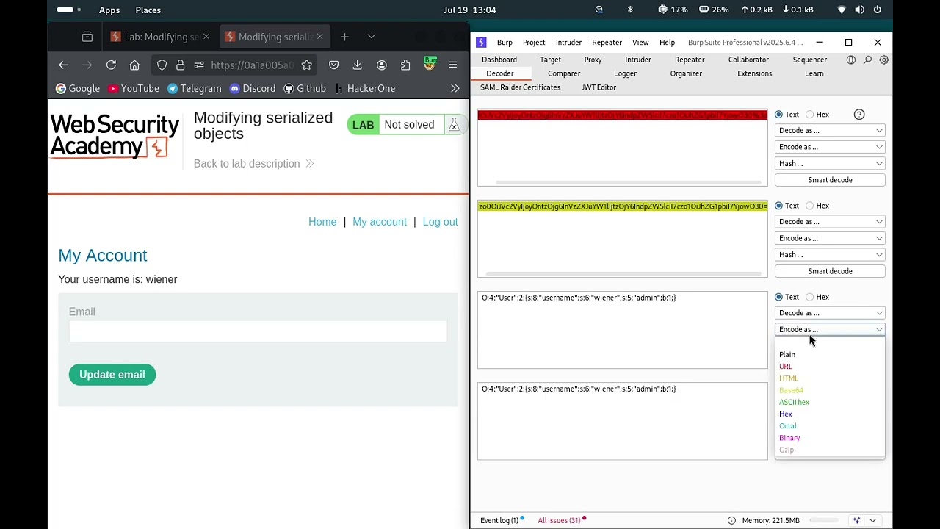Open first panel Decode as dropdown
Viewport: 940px width, 529px height.
830,131
